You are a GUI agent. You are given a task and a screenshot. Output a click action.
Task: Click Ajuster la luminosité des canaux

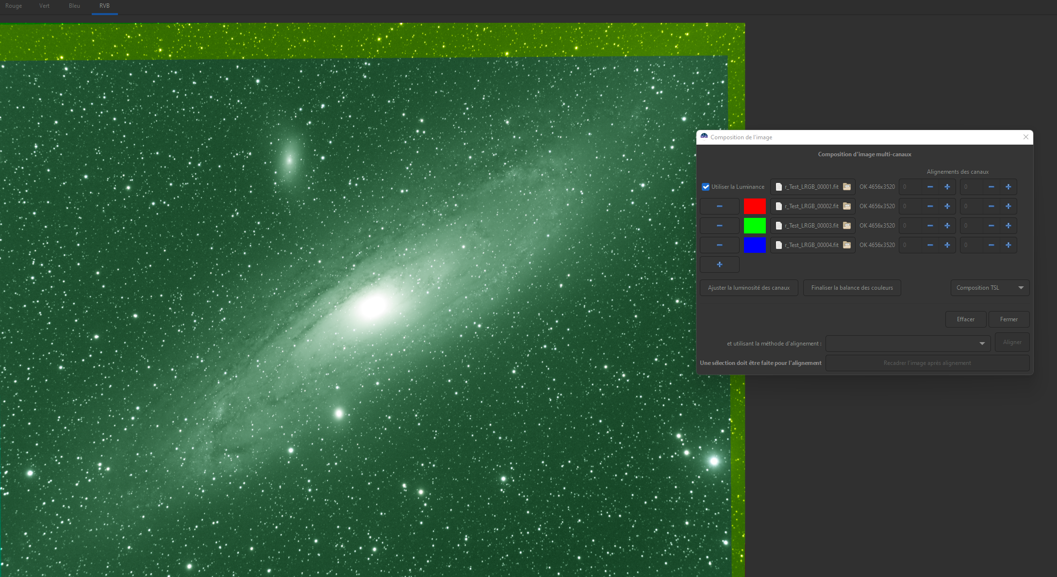[748, 288]
